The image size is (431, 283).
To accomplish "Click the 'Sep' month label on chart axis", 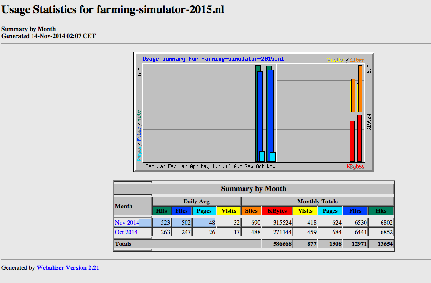I will pyautogui.click(x=249, y=167).
